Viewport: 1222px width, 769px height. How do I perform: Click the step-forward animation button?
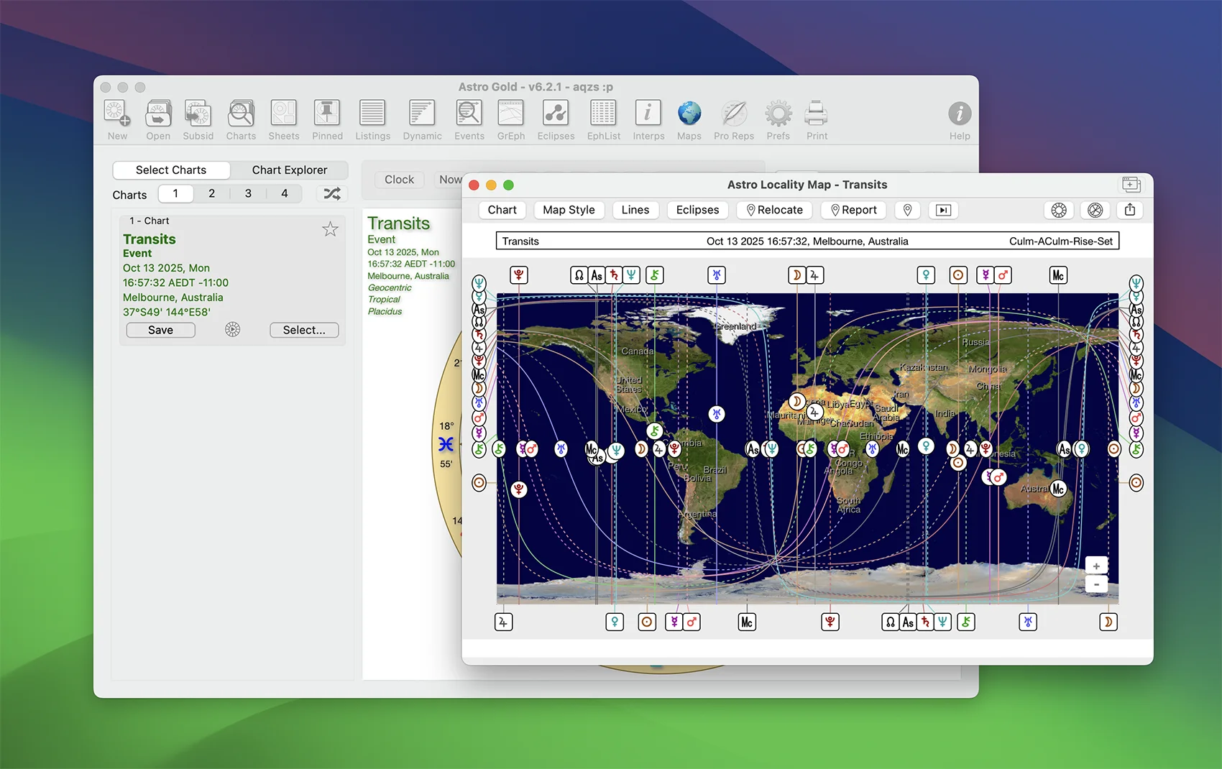tap(943, 210)
